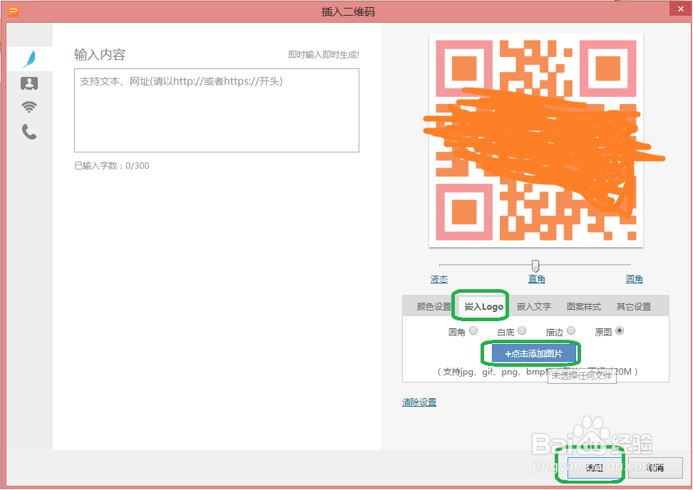The image size is (693, 490).
Task: Click the QR shape slider handle
Action: (535, 266)
